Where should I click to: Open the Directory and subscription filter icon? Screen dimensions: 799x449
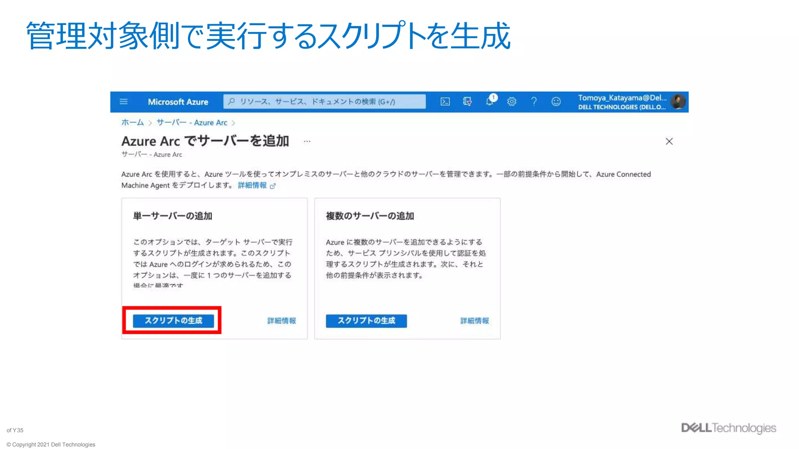coord(467,102)
